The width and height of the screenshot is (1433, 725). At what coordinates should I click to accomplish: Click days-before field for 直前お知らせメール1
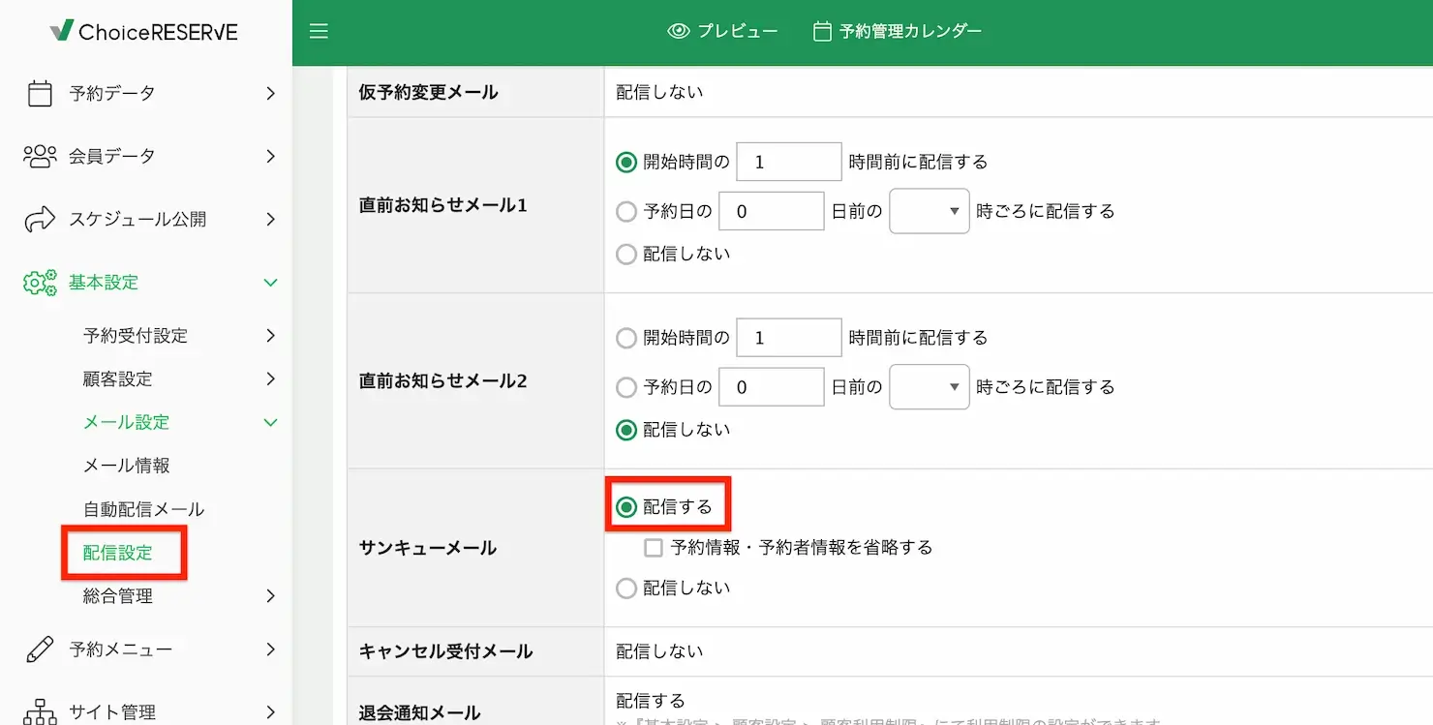point(772,211)
